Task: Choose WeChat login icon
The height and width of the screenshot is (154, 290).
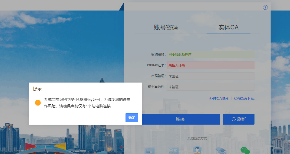Action: tap(245, 150)
